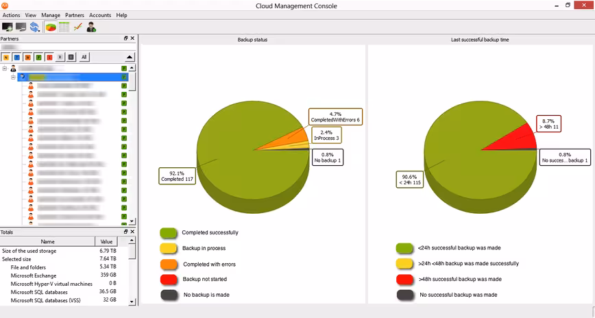
Task: Open the Help menu
Action: tap(122, 15)
